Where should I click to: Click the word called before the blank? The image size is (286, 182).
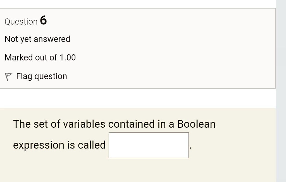coord(92,145)
